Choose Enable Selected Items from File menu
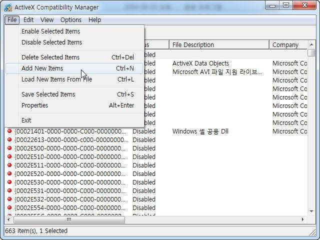Viewport: 320px width, 240px height. [50, 31]
